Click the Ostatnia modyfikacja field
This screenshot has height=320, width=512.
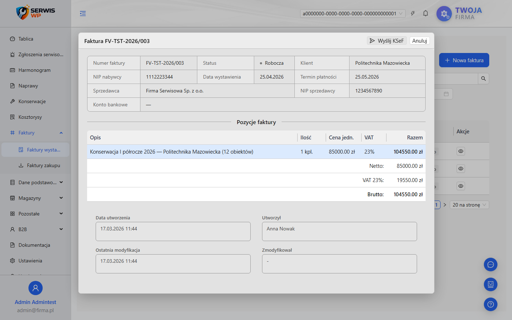click(x=173, y=264)
